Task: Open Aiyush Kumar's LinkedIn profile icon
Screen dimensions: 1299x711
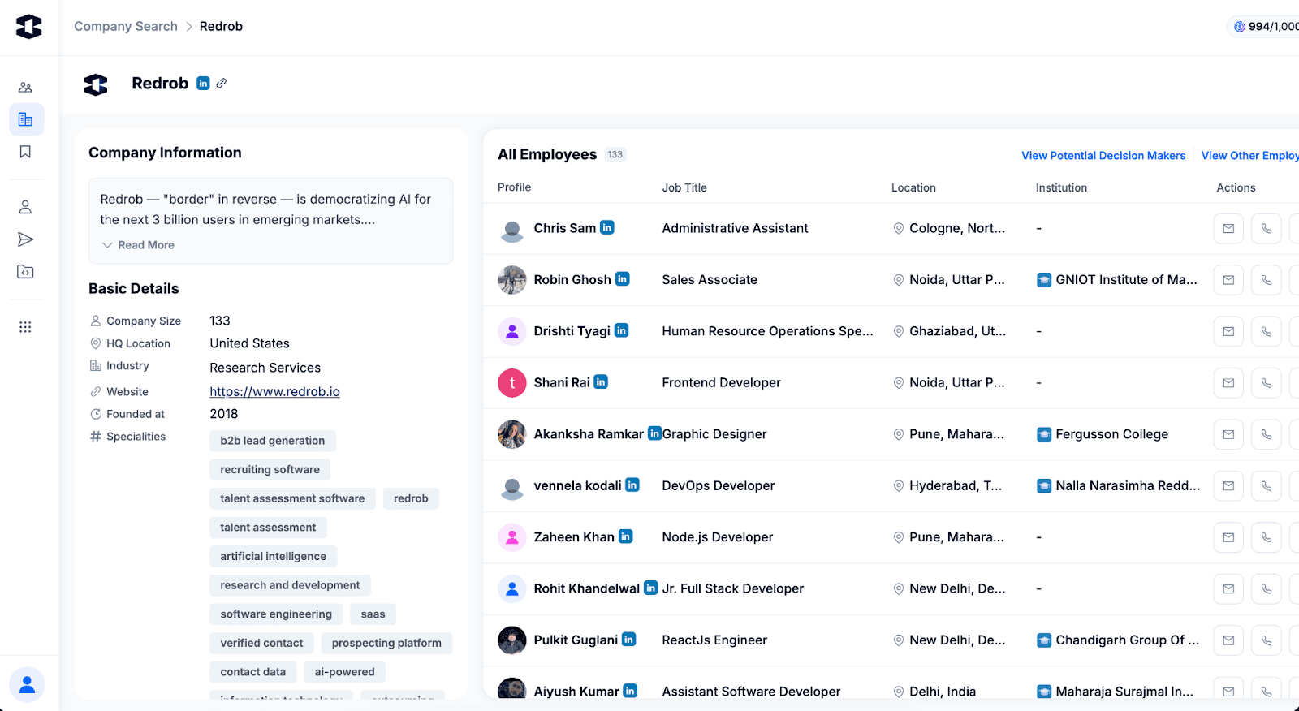Action: pos(630,691)
